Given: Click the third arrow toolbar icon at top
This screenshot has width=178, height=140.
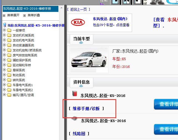Looking at the screenshot, I should tap(138, 2).
